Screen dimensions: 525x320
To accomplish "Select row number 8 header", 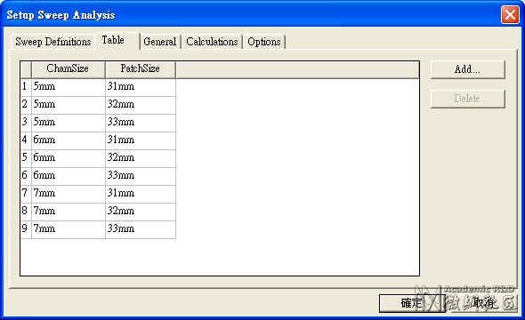I will pos(26,212).
